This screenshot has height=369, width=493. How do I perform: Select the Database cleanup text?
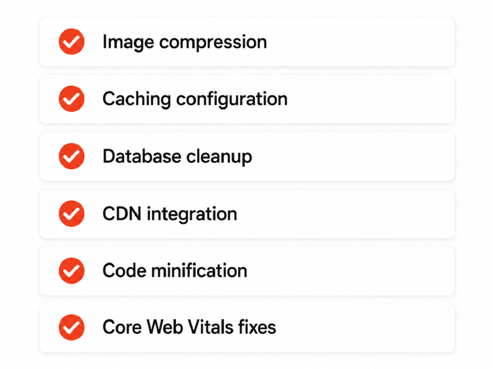(177, 157)
